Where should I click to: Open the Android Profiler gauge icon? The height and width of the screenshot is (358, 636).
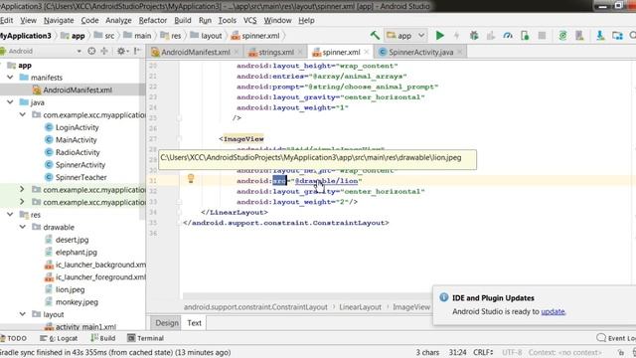tap(508, 36)
